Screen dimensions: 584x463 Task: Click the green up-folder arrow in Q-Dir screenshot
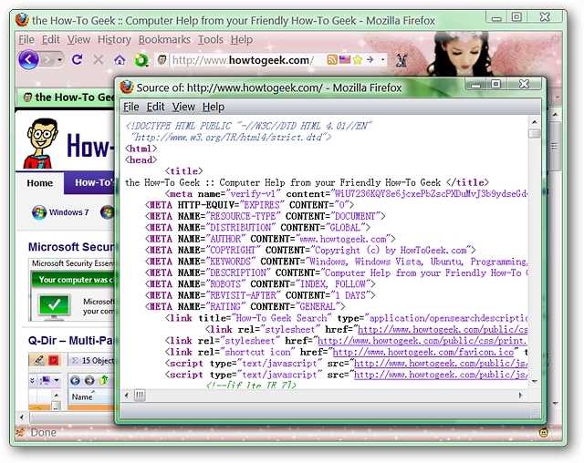coord(104,380)
